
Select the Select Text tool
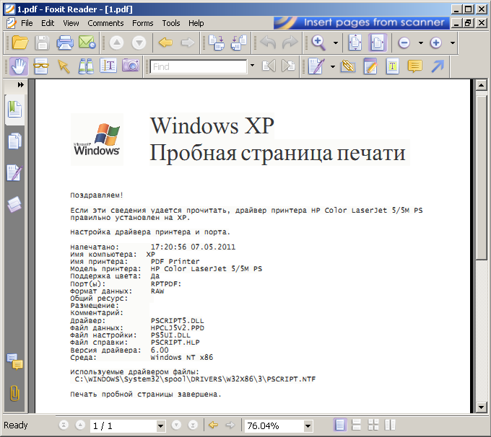click(x=41, y=66)
